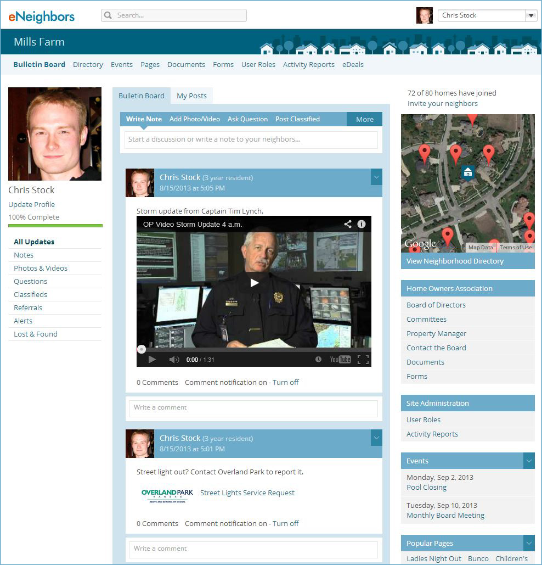Click the video share icon
Image resolution: width=542 pixels, height=565 pixels.
(x=348, y=224)
